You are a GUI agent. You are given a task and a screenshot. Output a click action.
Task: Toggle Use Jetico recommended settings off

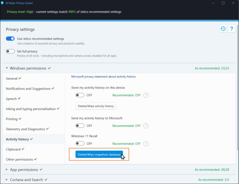coord(10,39)
